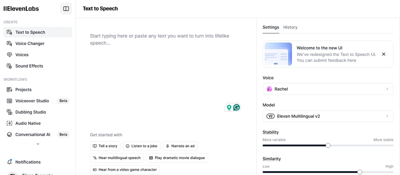
Task: Go to the Voices page
Action: [x=38, y=55]
